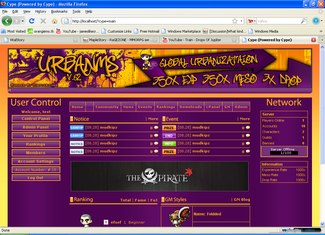Open the Yahoo search engine dropdown
The image size is (325, 235).
pos(252,21)
